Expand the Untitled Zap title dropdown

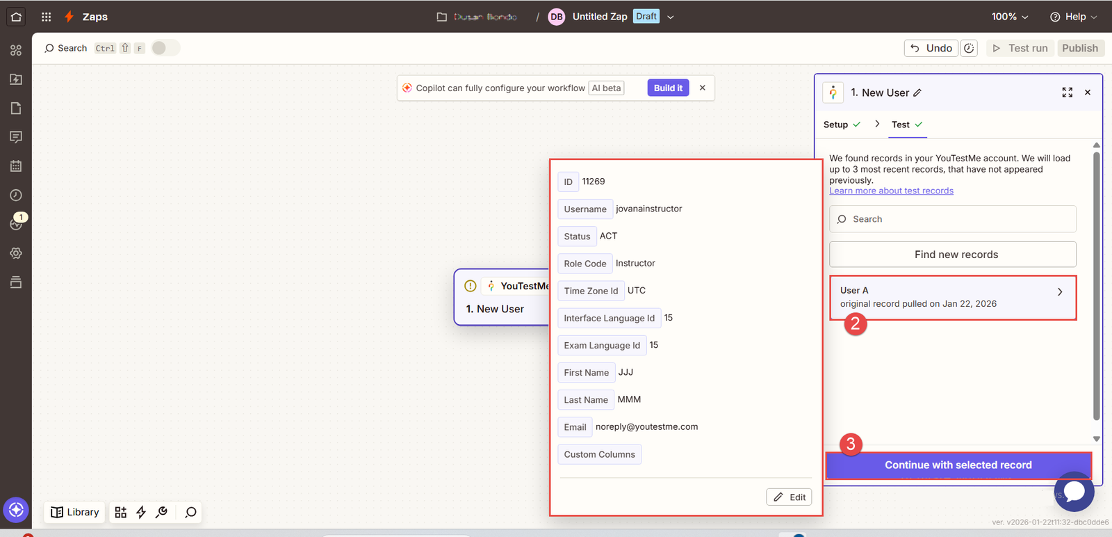(671, 17)
